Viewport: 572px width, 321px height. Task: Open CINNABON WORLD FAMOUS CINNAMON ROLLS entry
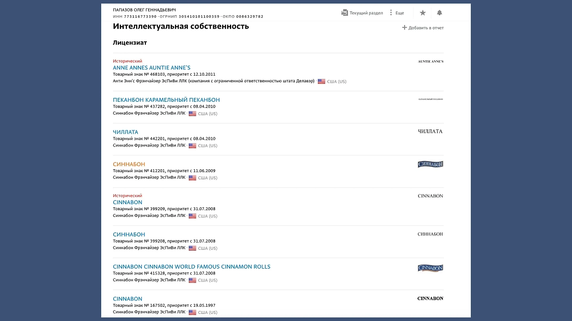click(x=191, y=266)
